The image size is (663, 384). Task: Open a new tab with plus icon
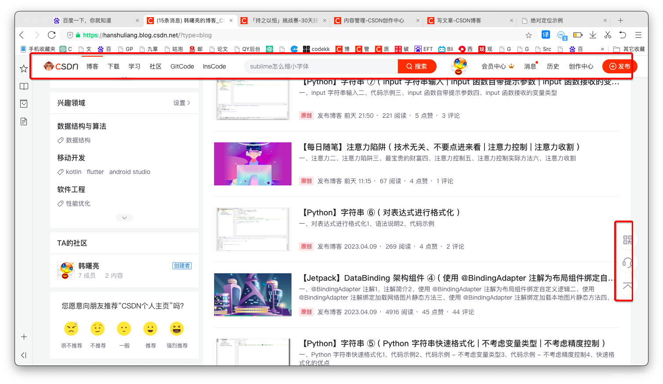(620, 20)
